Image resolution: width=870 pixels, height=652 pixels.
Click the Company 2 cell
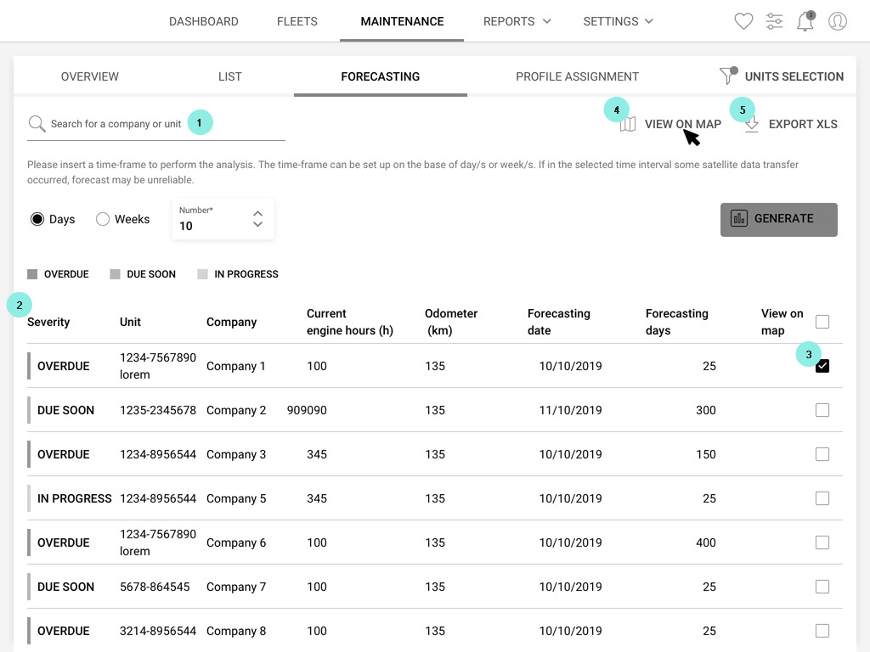click(x=236, y=410)
